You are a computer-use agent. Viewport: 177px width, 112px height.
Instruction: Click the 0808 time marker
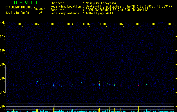tap(137, 24)
